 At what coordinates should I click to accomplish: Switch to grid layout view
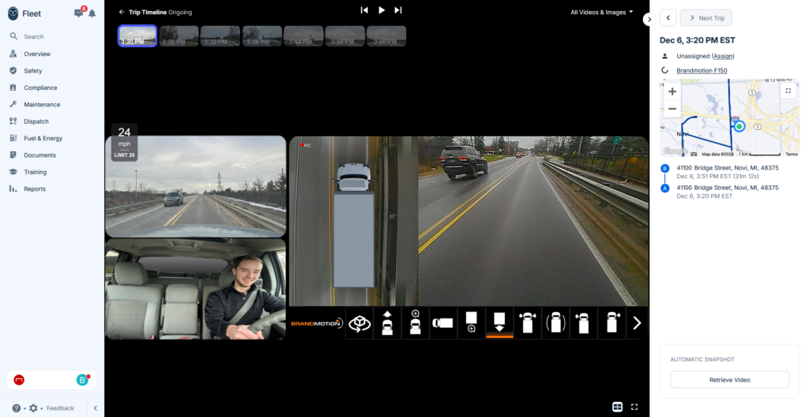(x=617, y=407)
